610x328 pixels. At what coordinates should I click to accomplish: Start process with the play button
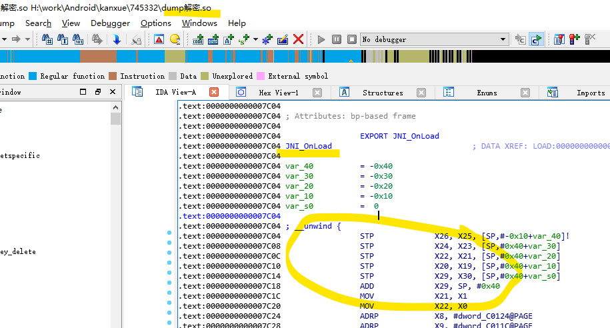(321, 39)
